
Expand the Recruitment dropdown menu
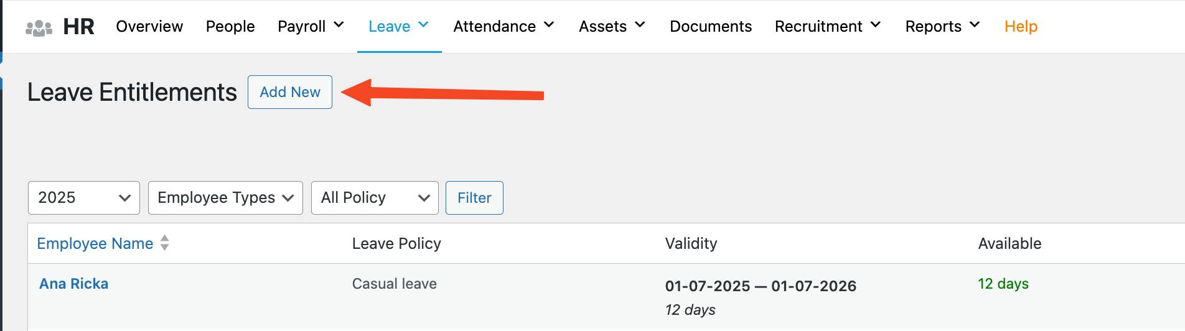tap(828, 27)
